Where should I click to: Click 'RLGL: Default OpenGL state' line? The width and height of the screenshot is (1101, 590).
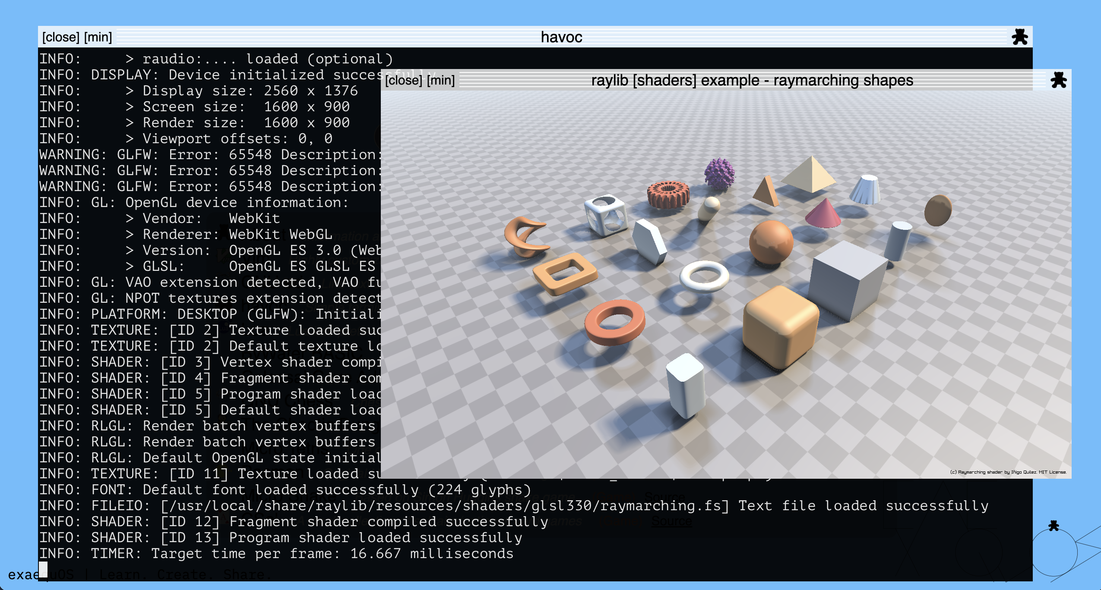pos(210,458)
